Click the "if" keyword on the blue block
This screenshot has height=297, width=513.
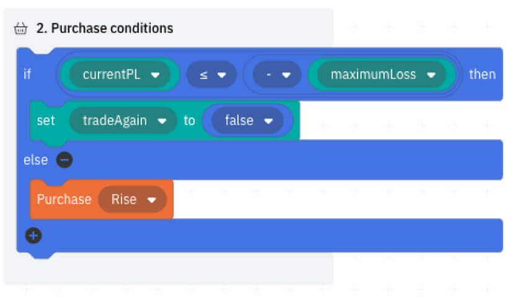[27, 75]
